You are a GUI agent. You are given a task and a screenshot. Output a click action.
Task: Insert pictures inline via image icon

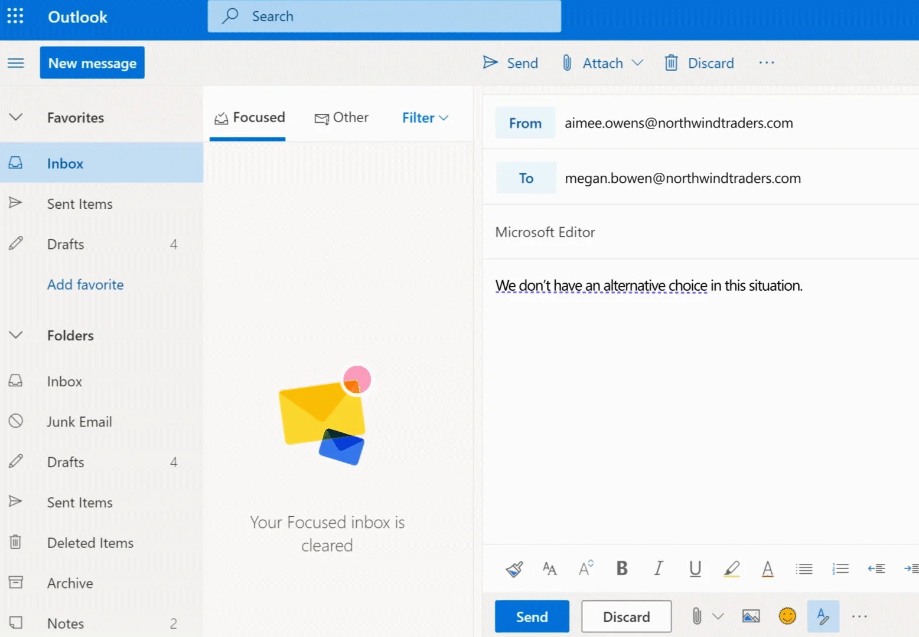[751, 616]
